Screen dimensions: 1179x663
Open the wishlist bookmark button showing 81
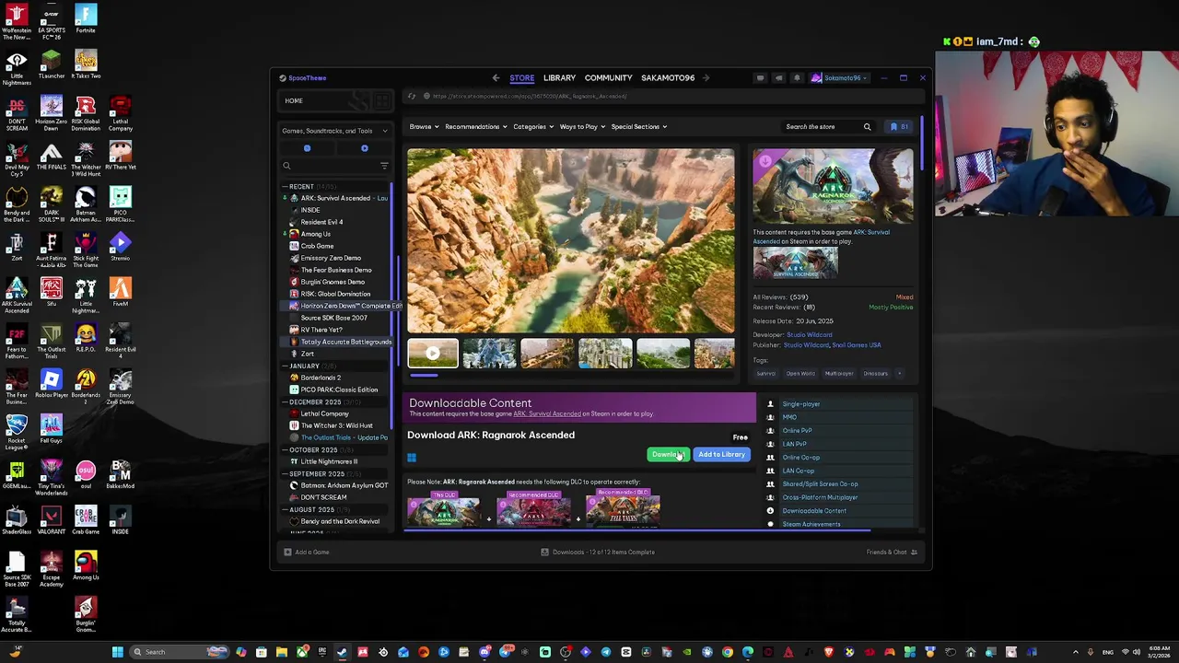(899, 127)
